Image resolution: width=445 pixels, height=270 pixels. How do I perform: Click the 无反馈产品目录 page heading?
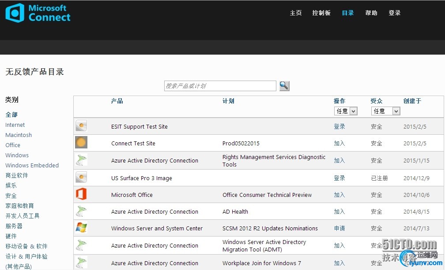click(34, 72)
